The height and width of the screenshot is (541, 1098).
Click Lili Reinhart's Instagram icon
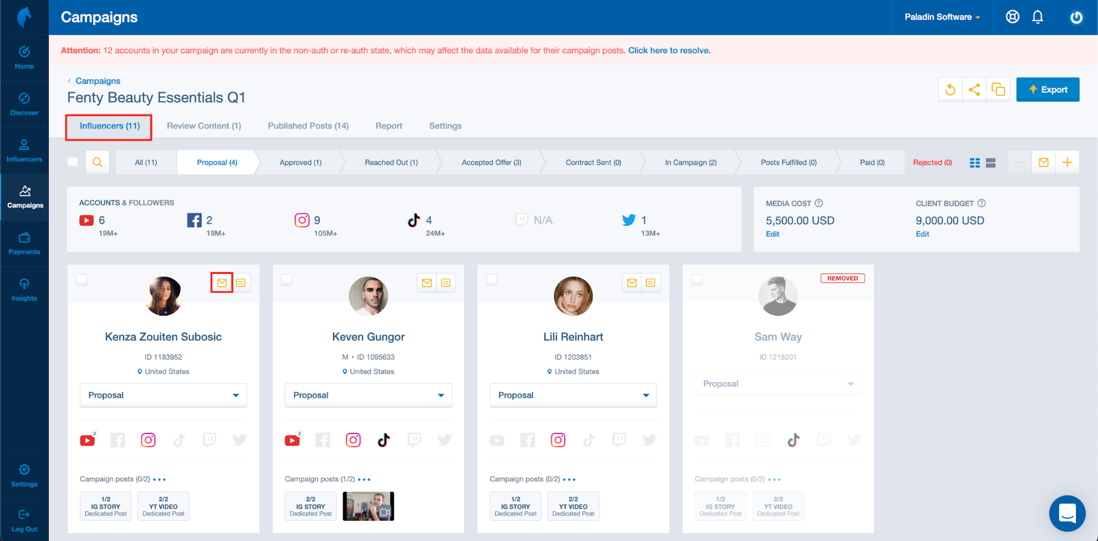(x=558, y=440)
